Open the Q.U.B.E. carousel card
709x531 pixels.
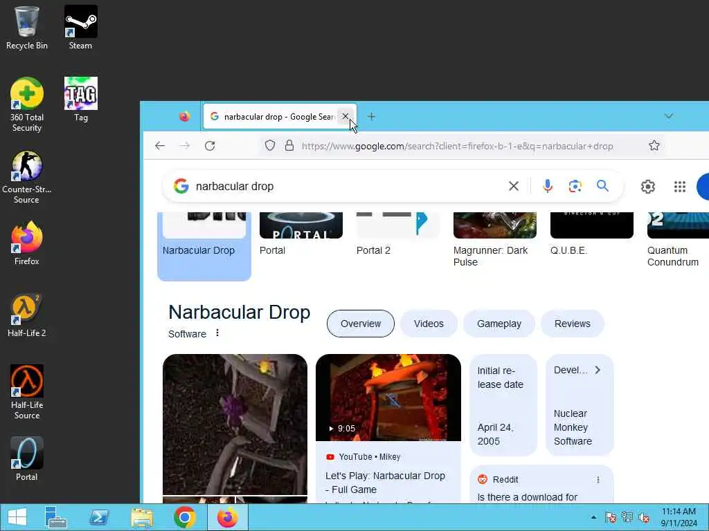click(x=591, y=235)
